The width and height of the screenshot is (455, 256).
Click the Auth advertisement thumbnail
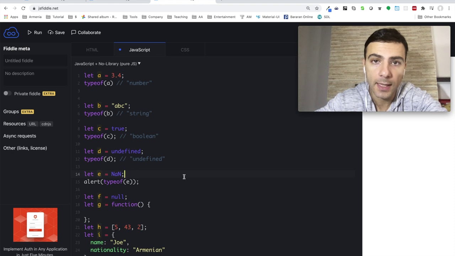(35, 225)
